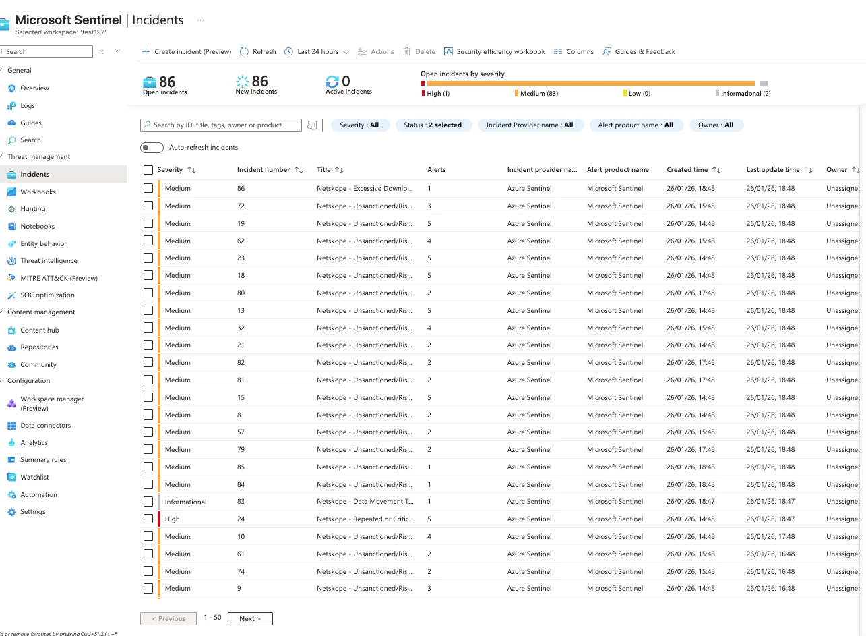866x636 pixels.
Task: Open the Last 24 hours time dropdown
Action: click(x=317, y=51)
